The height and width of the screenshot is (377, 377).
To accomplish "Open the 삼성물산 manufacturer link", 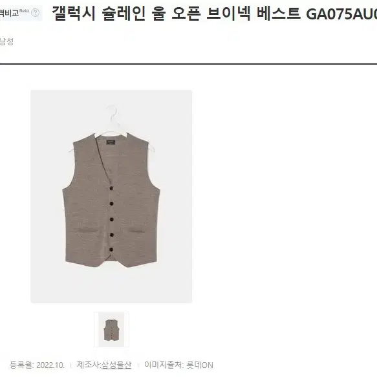I will [116, 365].
